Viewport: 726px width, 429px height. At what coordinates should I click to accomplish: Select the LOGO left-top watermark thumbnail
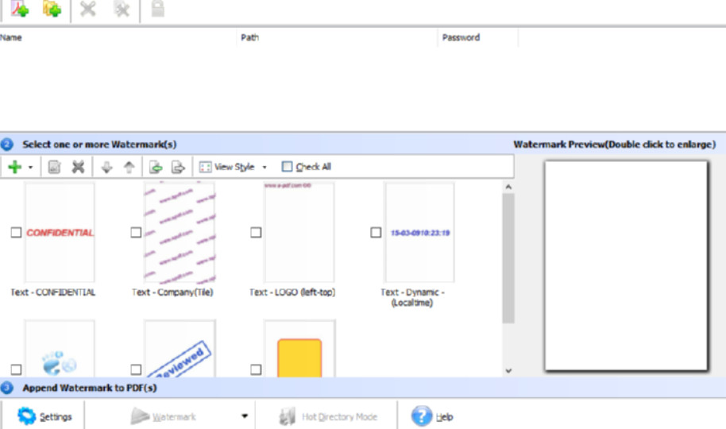click(299, 232)
